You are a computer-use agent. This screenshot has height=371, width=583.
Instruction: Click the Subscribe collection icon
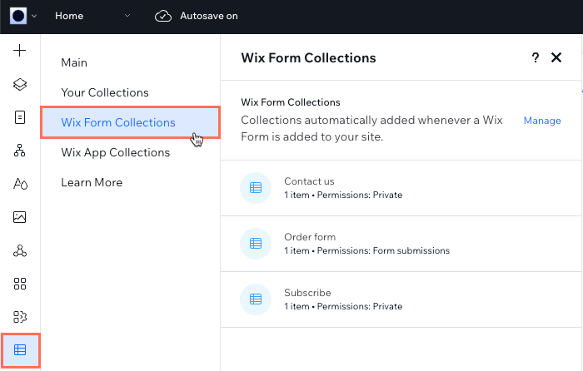pos(256,299)
